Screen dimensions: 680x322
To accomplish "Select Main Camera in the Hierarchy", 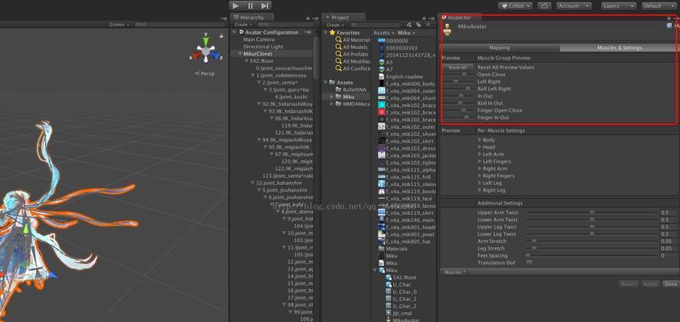I will click(x=259, y=39).
